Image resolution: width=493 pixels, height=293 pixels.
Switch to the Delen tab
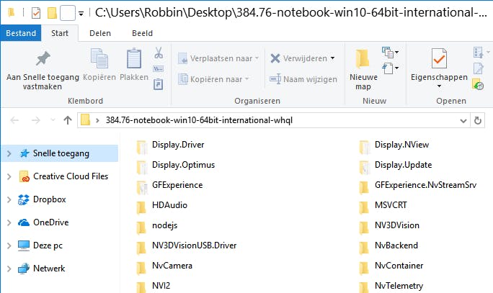click(x=100, y=33)
